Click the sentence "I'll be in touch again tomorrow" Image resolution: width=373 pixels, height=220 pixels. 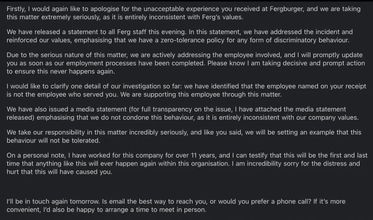[x=52, y=201]
